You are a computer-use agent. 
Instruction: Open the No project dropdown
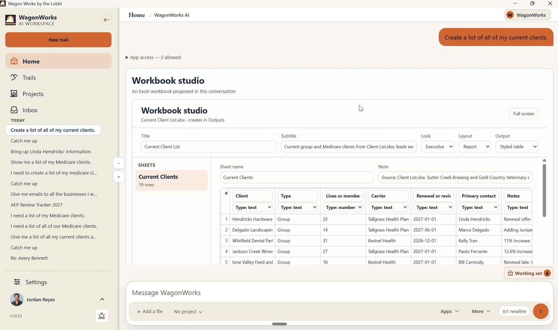188,312
